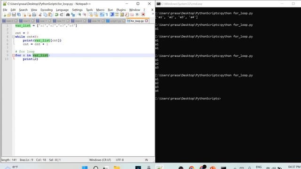Undo with the green arrow icon
The width and height of the screenshot is (301, 169).
[56, 15]
